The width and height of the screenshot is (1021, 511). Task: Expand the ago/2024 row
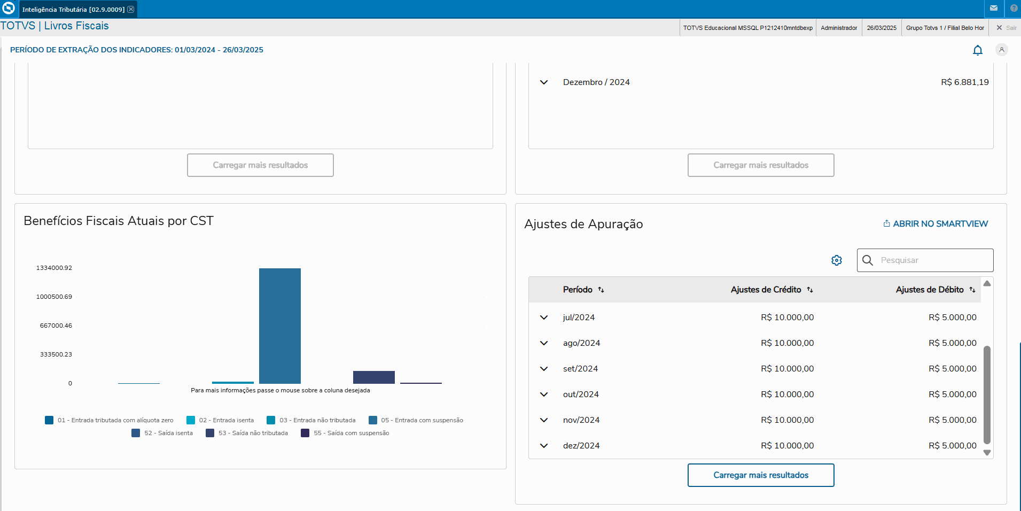click(x=544, y=343)
